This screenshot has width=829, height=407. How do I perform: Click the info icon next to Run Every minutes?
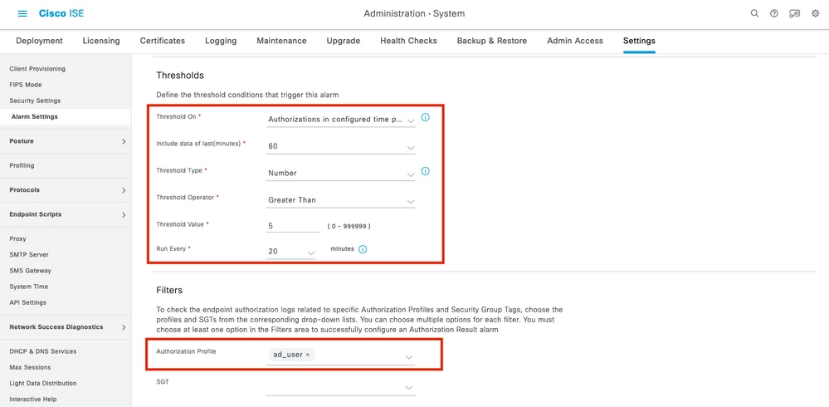(363, 249)
